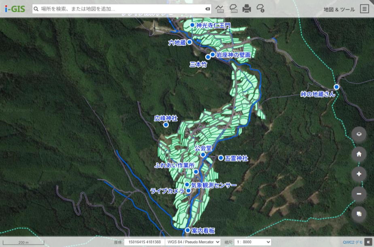Zoom in with the plus button

[x=359, y=174]
